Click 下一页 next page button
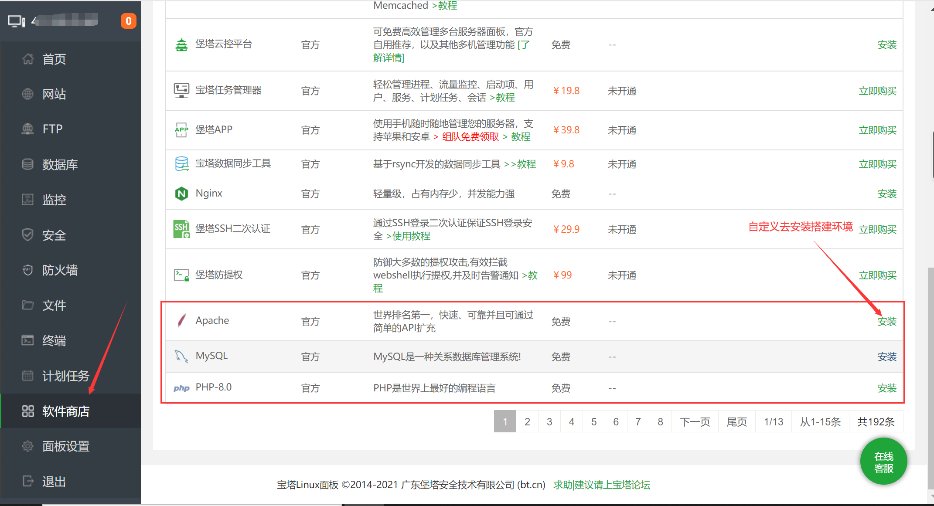 coord(695,421)
